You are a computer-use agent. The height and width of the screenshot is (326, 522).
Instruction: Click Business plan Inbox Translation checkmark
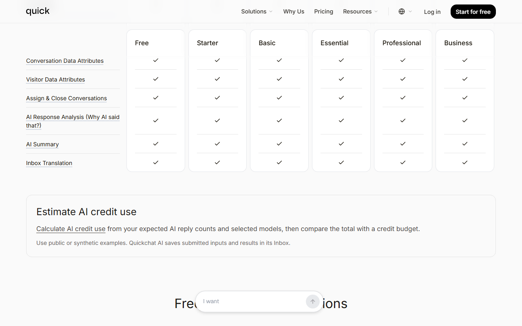pyautogui.click(x=465, y=162)
